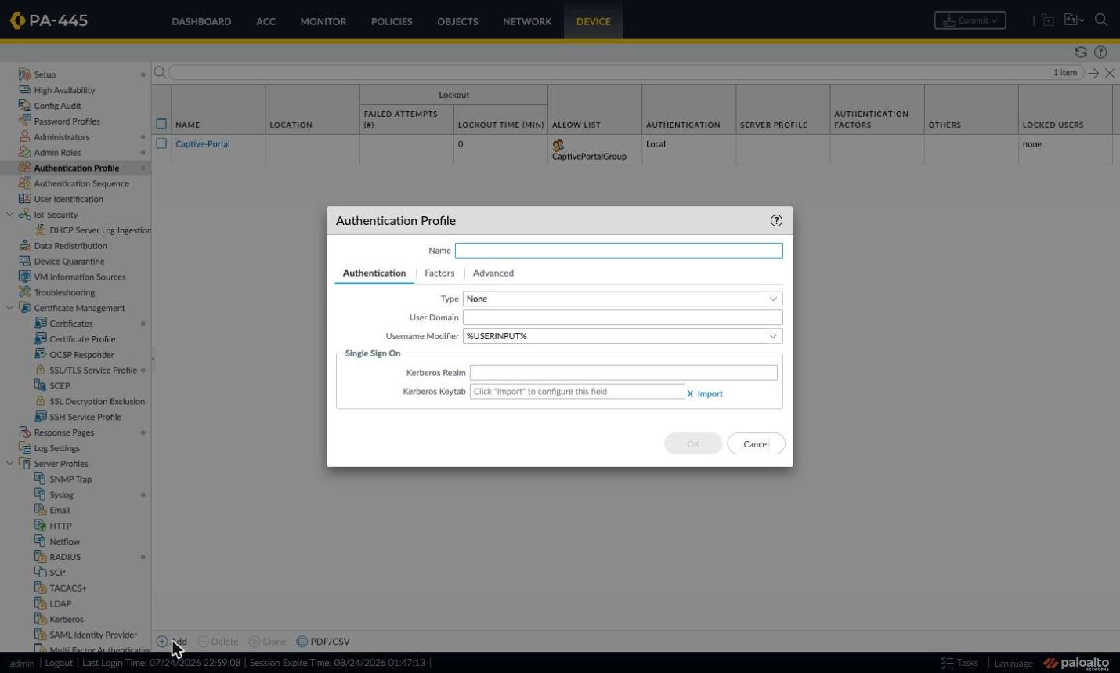Open Certificates icon in tree
This screenshot has width=1120, height=673.
(40, 324)
